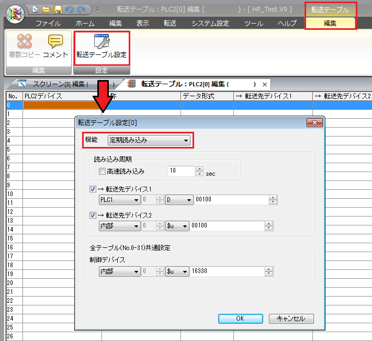Enable the 高速読み込み checkbox
Viewport: 372px width, 341px height.
coord(103,171)
